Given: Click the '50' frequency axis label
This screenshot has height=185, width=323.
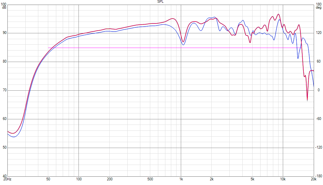Looking at the screenshot, I should tap(48, 179).
